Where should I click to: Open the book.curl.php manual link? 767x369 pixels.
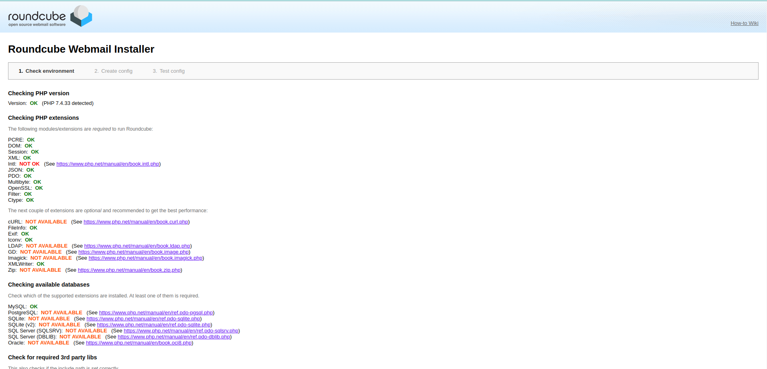[136, 222]
